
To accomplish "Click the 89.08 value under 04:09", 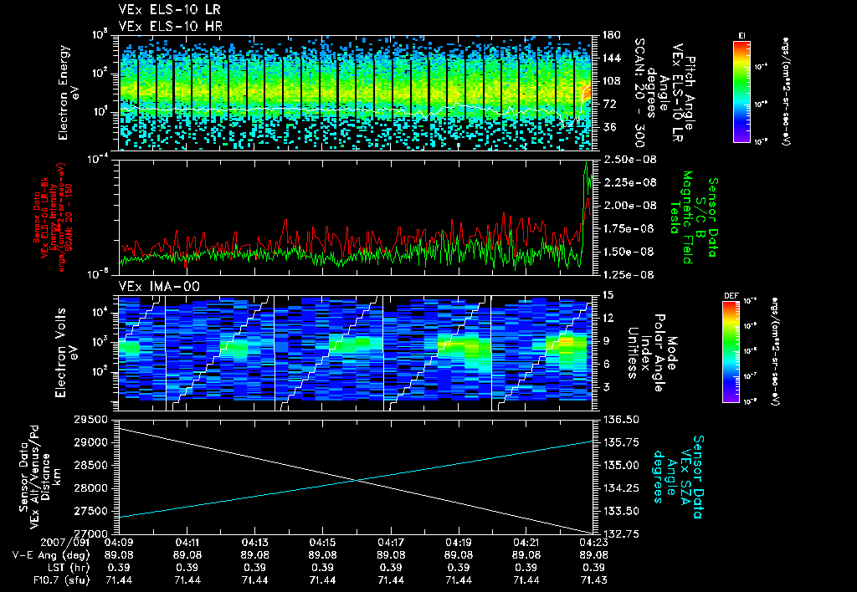I will [119, 555].
